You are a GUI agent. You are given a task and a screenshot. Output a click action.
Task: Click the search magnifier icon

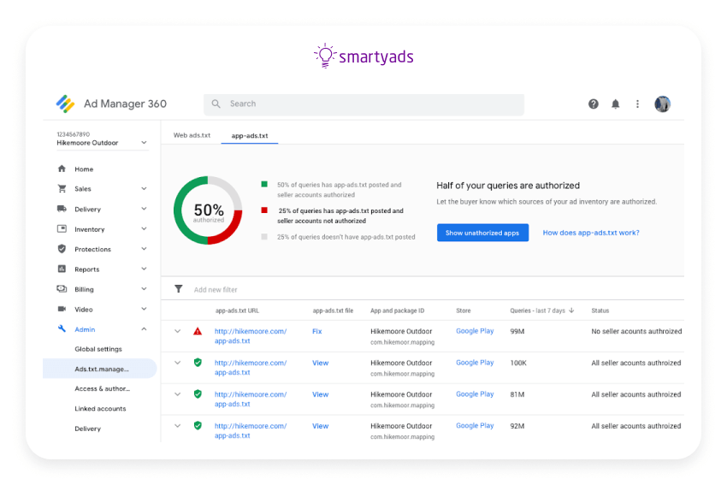click(216, 104)
